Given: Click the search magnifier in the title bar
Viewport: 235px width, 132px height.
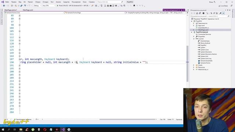Looking at the screenshot, I should 122,2.
